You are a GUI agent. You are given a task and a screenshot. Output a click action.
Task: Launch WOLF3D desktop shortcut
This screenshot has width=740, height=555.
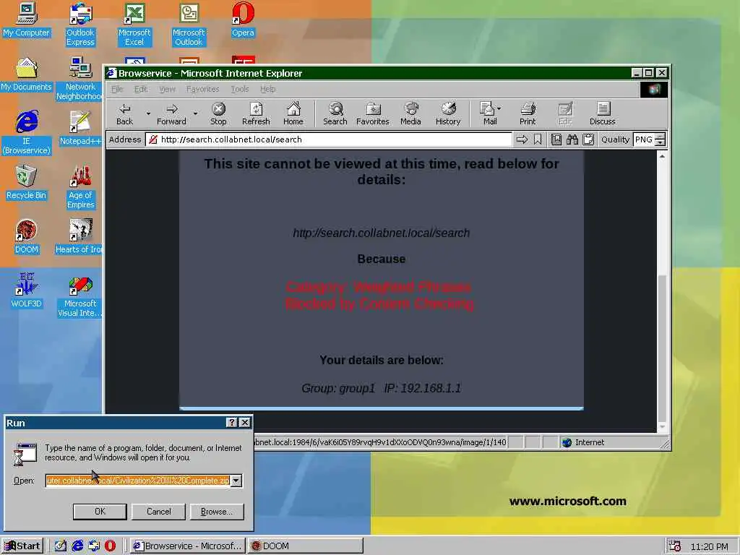(x=27, y=291)
